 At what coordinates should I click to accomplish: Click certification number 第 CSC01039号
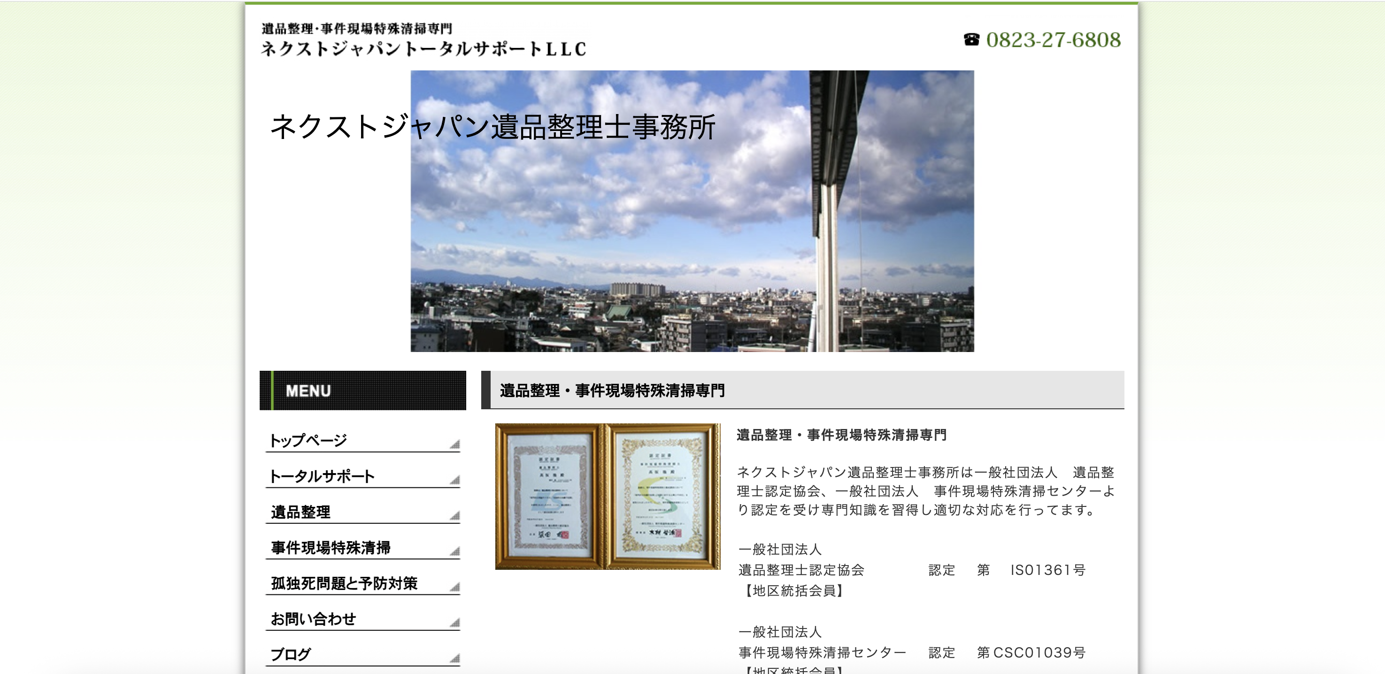[1031, 652]
